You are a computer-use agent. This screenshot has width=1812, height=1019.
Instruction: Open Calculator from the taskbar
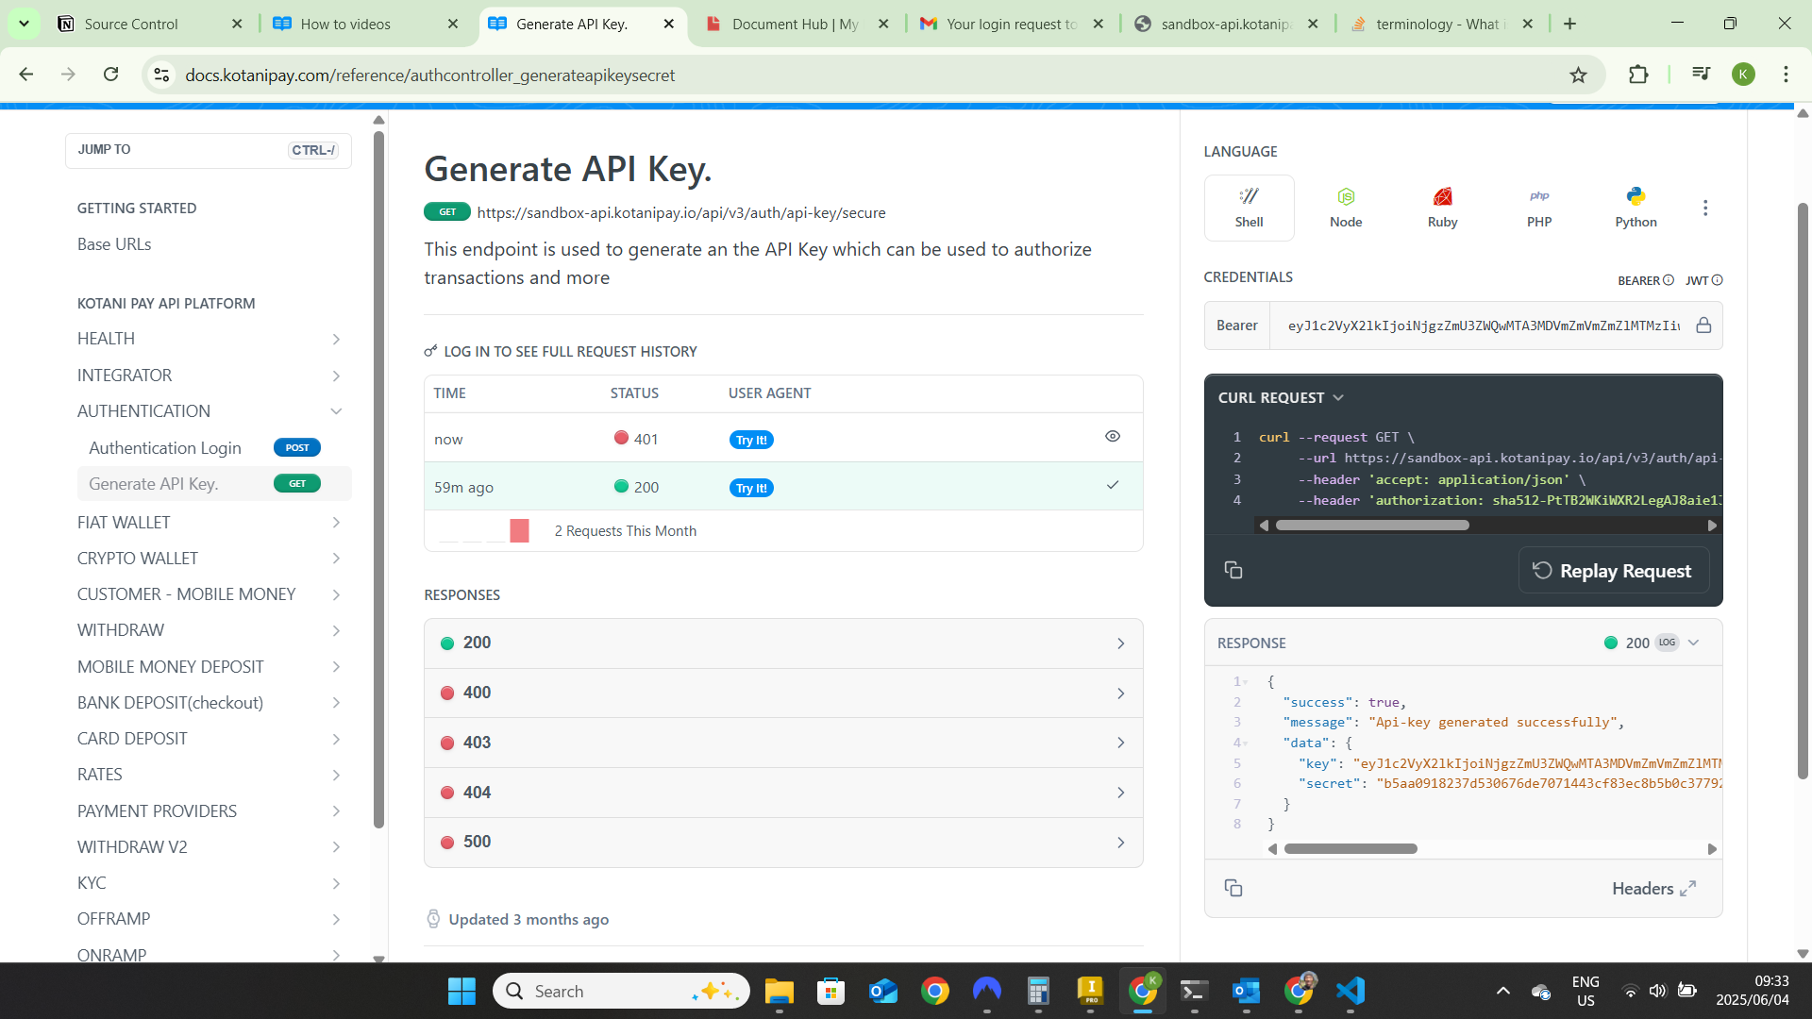point(1038,991)
